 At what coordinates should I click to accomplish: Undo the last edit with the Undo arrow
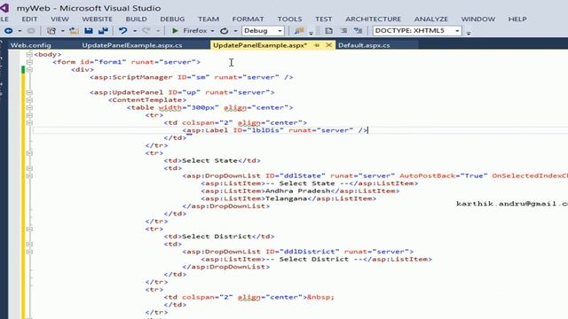point(123,31)
